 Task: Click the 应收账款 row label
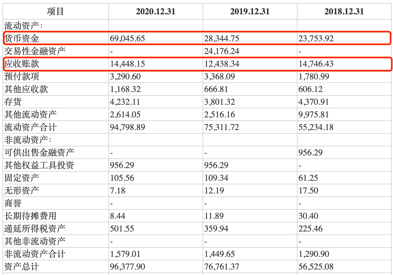(x=22, y=64)
